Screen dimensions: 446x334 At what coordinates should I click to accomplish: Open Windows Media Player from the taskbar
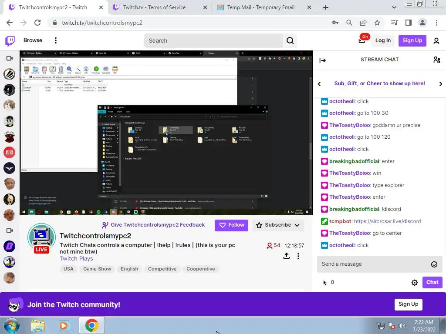click(x=64, y=325)
